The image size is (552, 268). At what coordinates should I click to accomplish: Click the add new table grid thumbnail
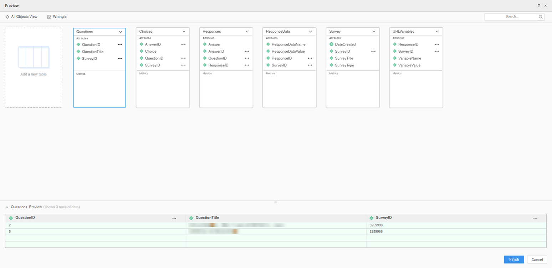coord(34,57)
